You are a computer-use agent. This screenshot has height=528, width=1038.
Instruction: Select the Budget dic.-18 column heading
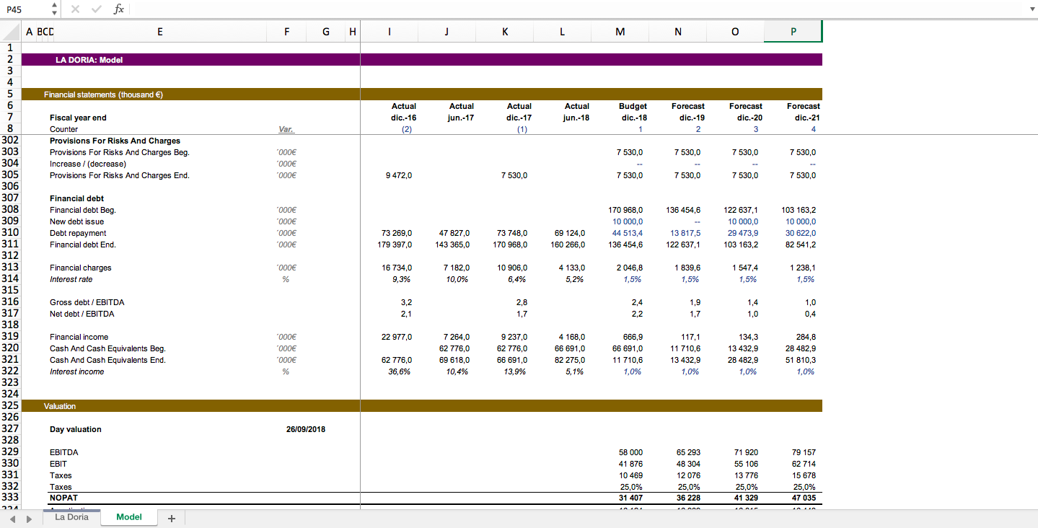pyautogui.click(x=633, y=112)
